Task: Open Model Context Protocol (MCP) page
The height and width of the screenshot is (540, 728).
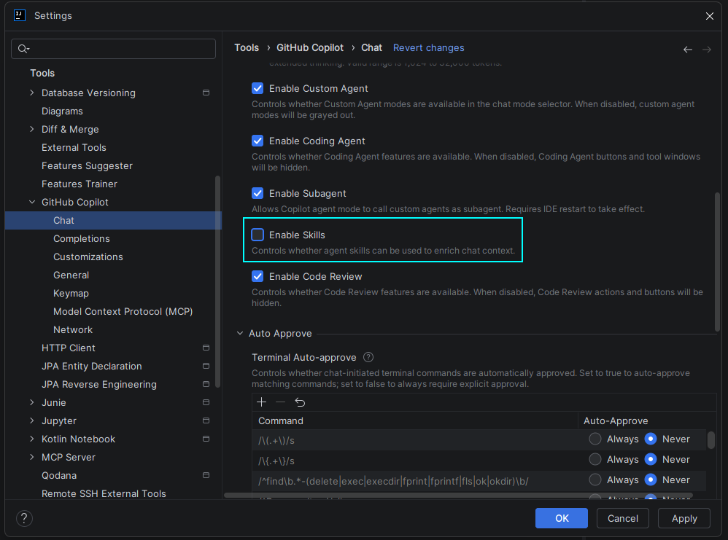Action: pyautogui.click(x=123, y=311)
